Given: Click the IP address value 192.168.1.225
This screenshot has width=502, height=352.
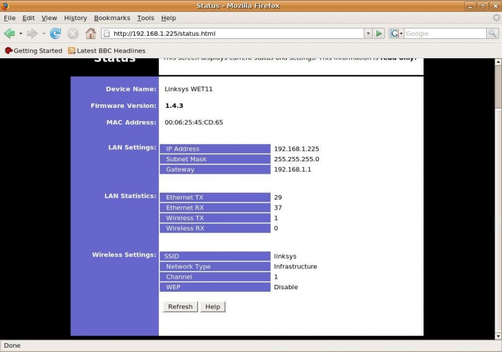Looking at the screenshot, I should 296,149.
